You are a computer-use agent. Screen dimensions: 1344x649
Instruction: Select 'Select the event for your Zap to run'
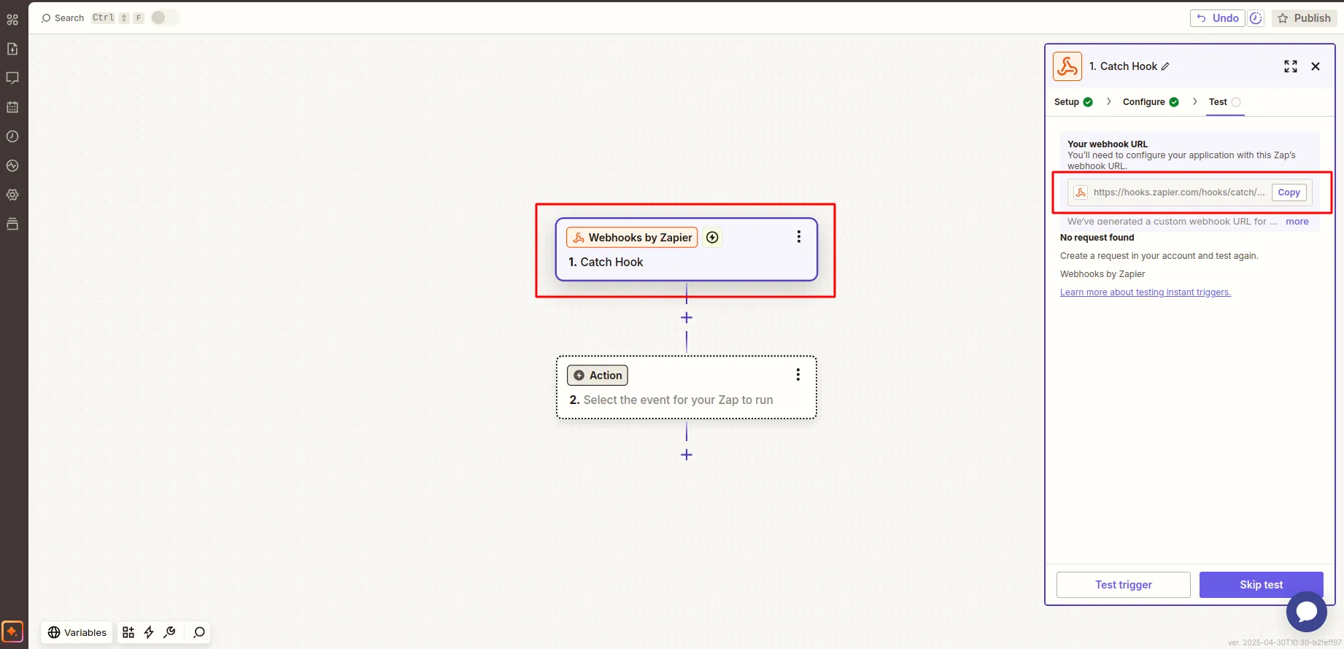coord(678,400)
